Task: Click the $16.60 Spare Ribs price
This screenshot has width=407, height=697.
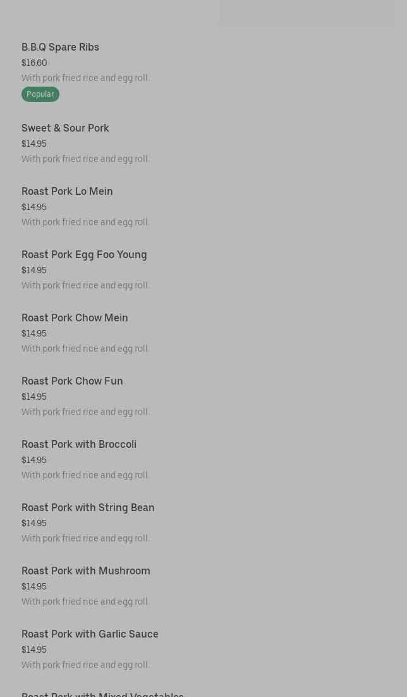Action: [x=34, y=63]
